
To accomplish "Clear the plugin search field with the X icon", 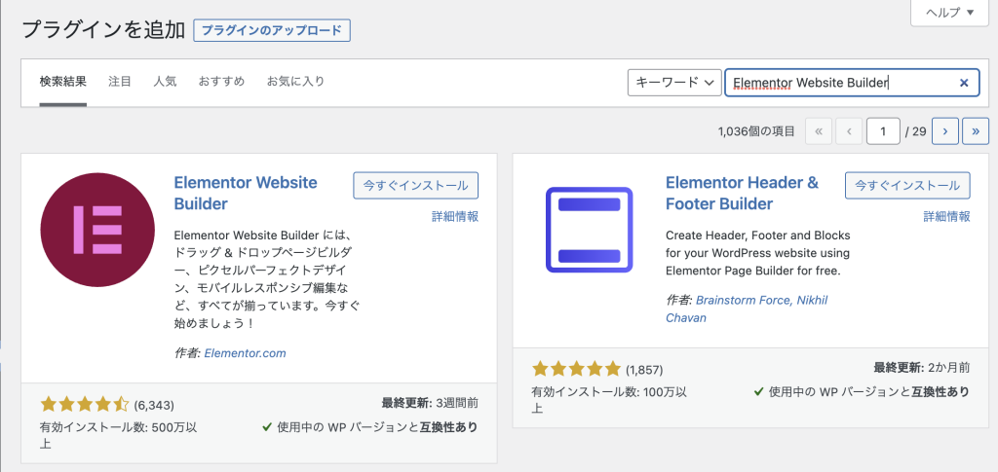I will (x=964, y=83).
